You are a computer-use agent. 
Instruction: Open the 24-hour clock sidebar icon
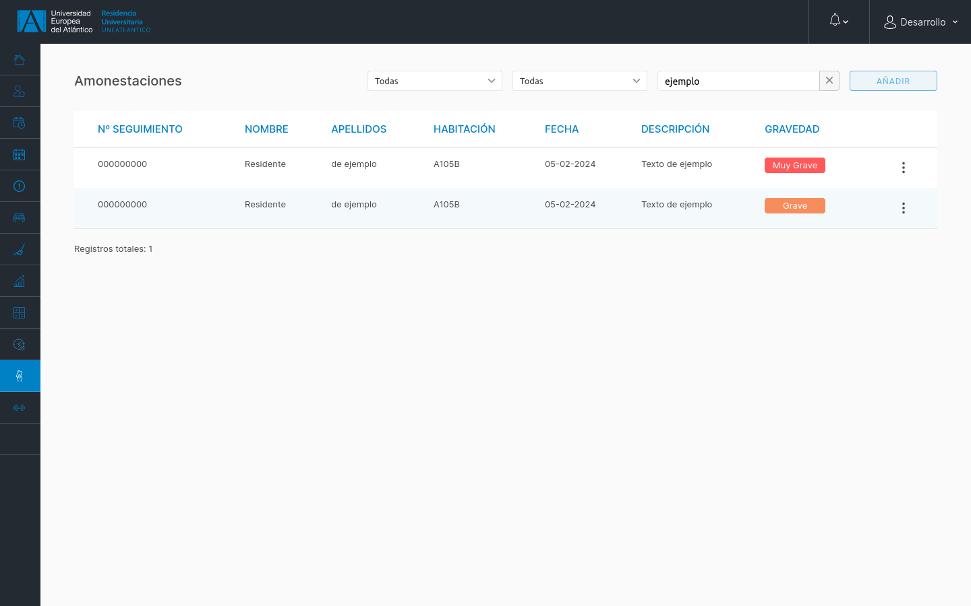tap(20, 345)
